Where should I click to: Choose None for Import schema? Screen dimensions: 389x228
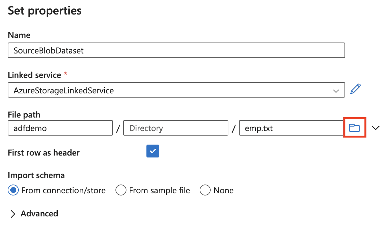(x=205, y=190)
